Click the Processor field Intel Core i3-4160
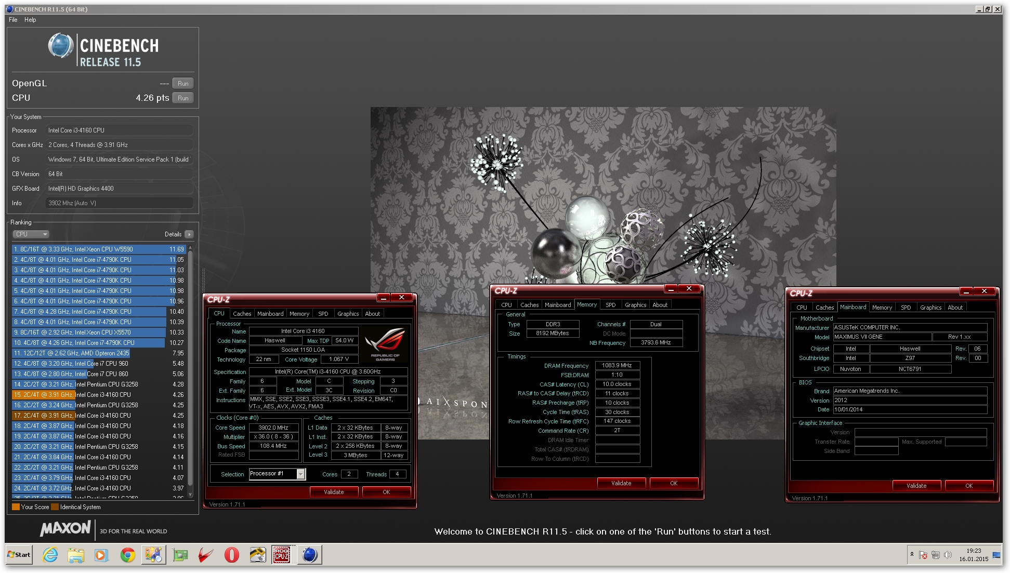The height and width of the screenshot is (573, 1010). pos(120,130)
